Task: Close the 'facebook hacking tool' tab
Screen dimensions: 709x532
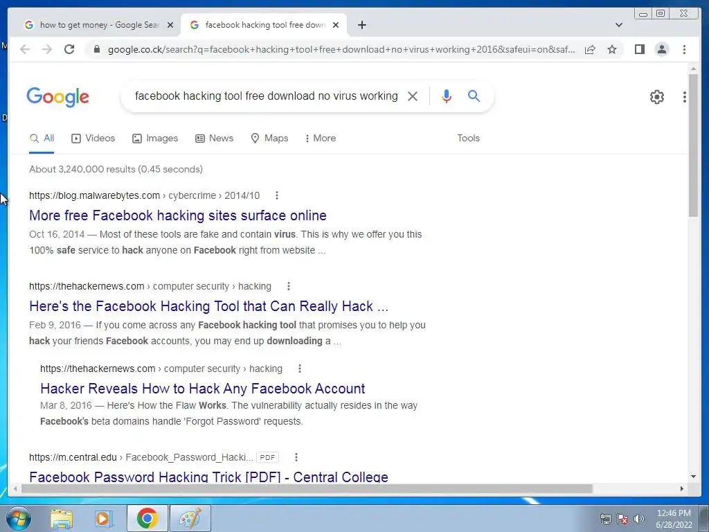Action: tap(336, 25)
